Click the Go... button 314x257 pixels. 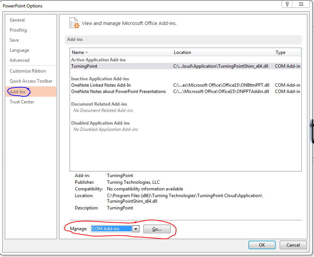click(157, 229)
